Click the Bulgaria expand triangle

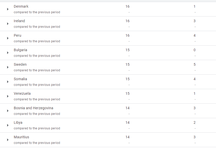coord(8,53)
